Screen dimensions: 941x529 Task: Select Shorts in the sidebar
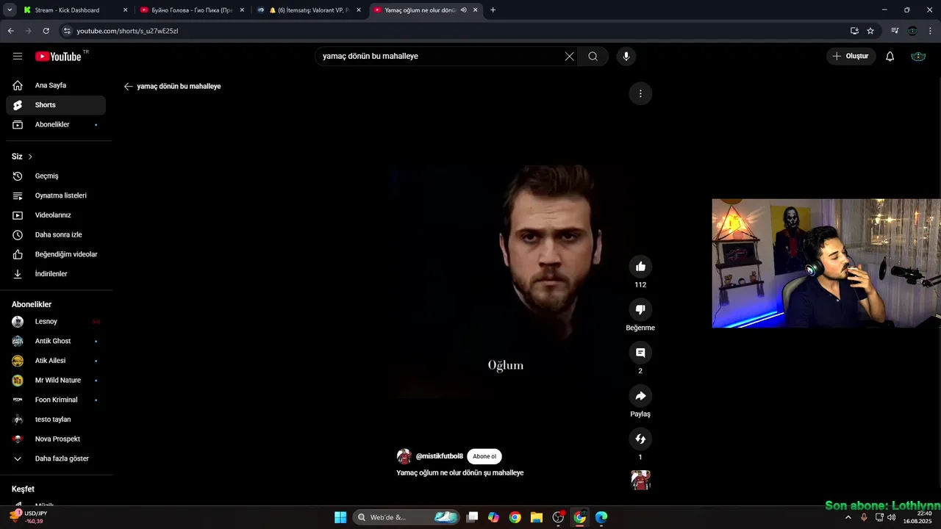[56, 105]
